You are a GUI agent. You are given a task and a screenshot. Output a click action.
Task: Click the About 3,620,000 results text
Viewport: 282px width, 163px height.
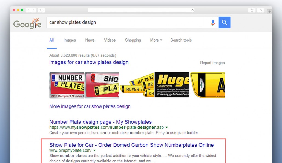point(83,55)
